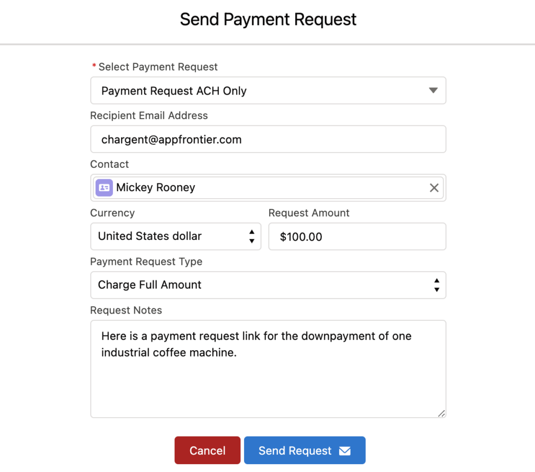Screen dimensions: 535x472
Task: Focus the Request Notes text area
Action: [x=268, y=369]
